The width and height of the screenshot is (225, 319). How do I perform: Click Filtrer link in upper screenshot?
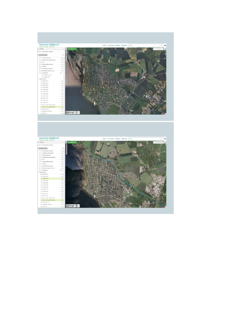pyautogui.click(x=63, y=55)
